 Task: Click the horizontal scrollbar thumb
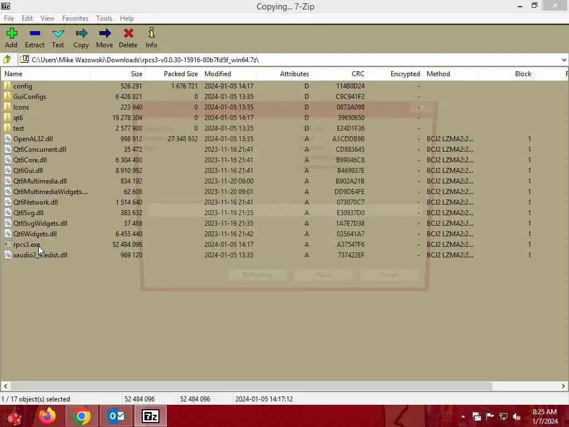click(x=251, y=386)
